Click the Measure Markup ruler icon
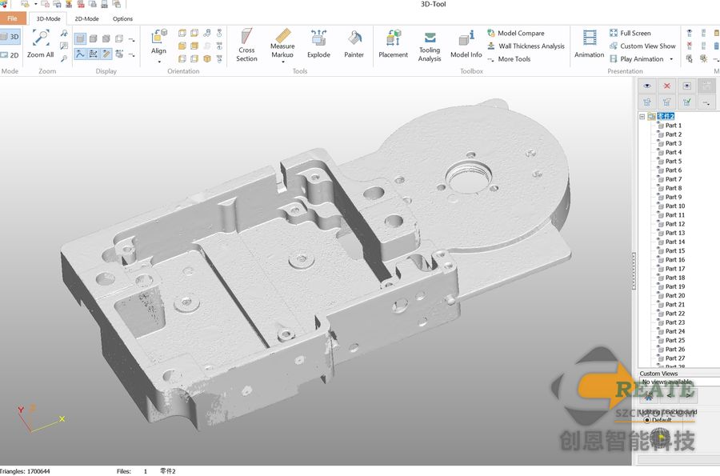The image size is (720, 476). pos(283,36)
